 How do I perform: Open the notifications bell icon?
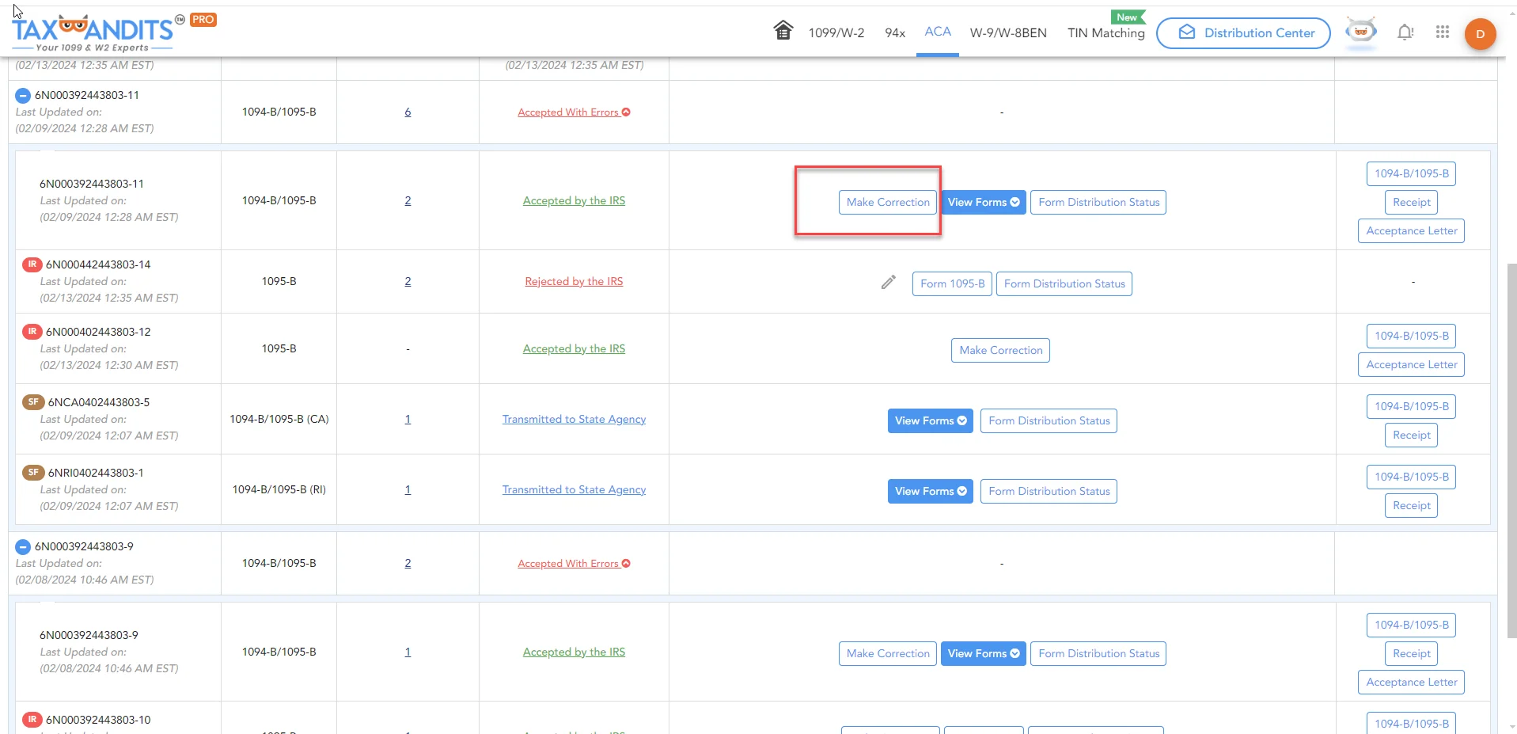[x=1405, y=32]
